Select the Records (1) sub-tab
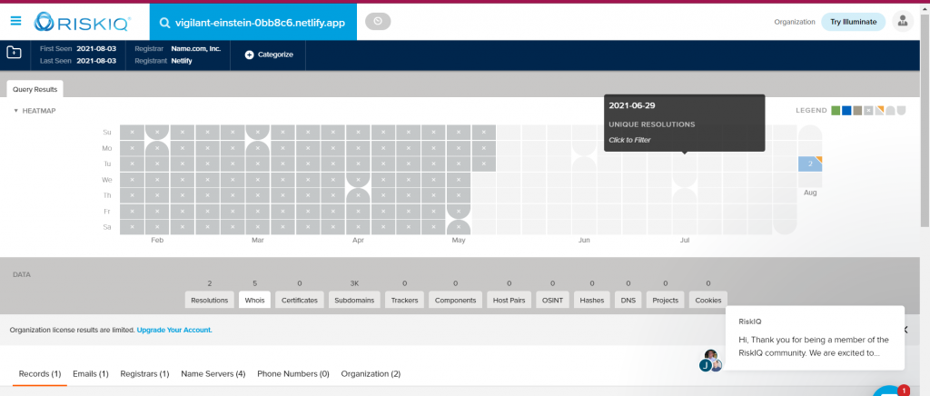This screenshot has width=930, height=396. 40,374
